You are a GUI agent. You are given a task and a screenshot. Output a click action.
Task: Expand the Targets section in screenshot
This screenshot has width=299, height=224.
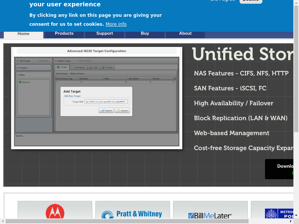coord(18,68)
